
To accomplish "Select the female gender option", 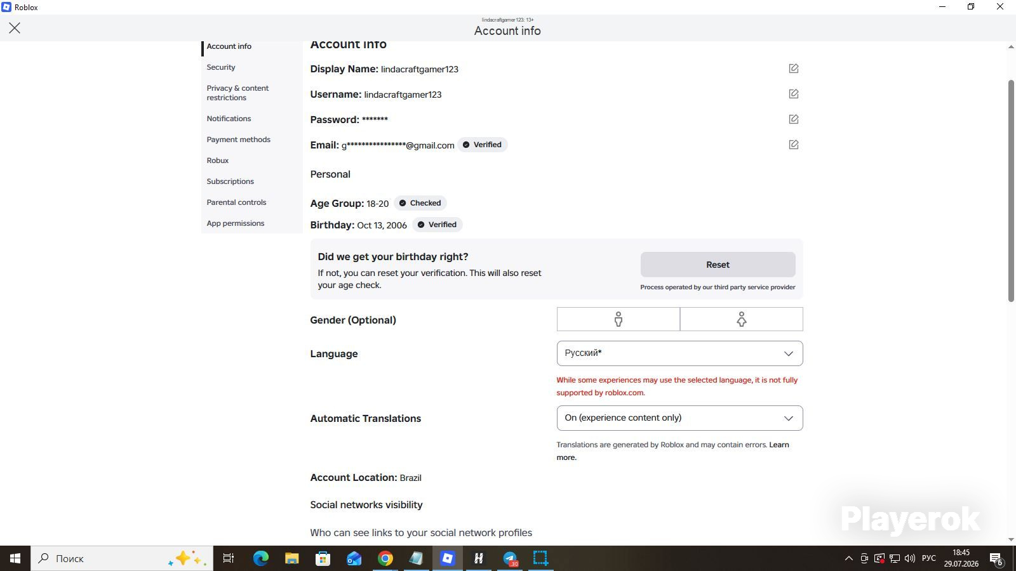I will tap(742, 319).
